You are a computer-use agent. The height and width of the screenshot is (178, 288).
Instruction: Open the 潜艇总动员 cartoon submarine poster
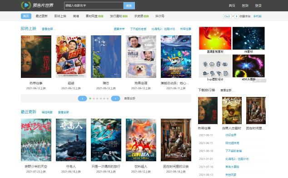[x=176, y=57]
